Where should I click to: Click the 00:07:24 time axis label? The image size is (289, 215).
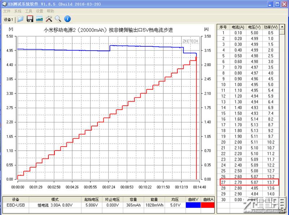[109, 187]
